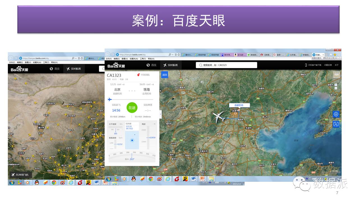The height and width of the screenshot is (202, 359).
Task: Click the forward arrow in the right browser window
Action: pyautogui.click(x=113, y=54)
